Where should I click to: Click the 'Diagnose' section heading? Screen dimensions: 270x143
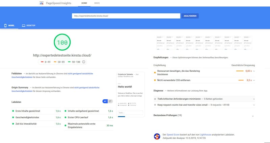tap(158, 91)
